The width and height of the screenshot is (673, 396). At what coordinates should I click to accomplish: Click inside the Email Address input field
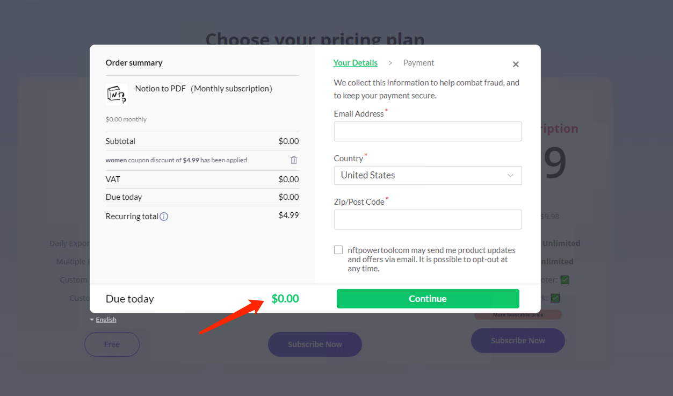click(x=428, y=131)
